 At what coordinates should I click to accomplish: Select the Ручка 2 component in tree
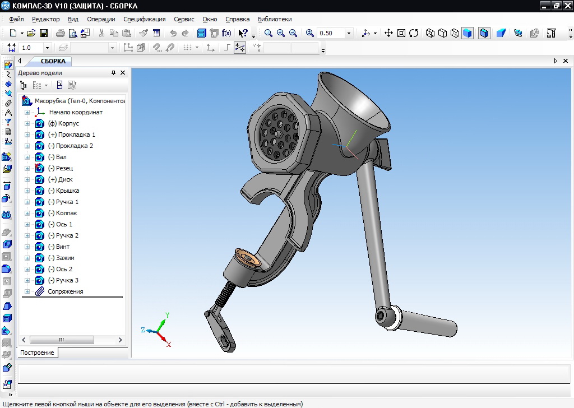67,235
